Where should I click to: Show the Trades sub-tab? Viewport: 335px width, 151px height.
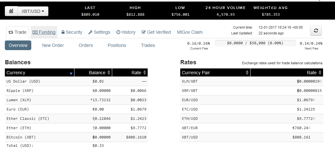coord(148,45)
